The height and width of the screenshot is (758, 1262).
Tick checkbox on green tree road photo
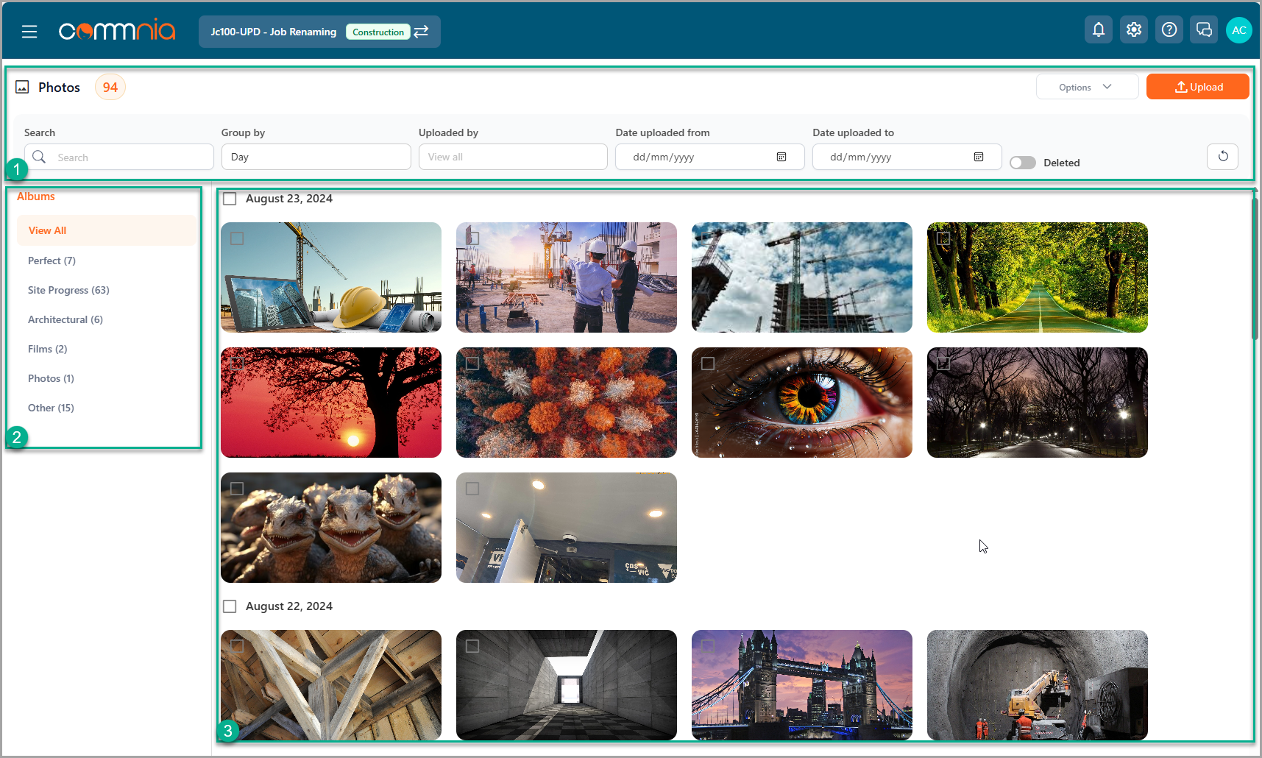[x=943, y=238]
